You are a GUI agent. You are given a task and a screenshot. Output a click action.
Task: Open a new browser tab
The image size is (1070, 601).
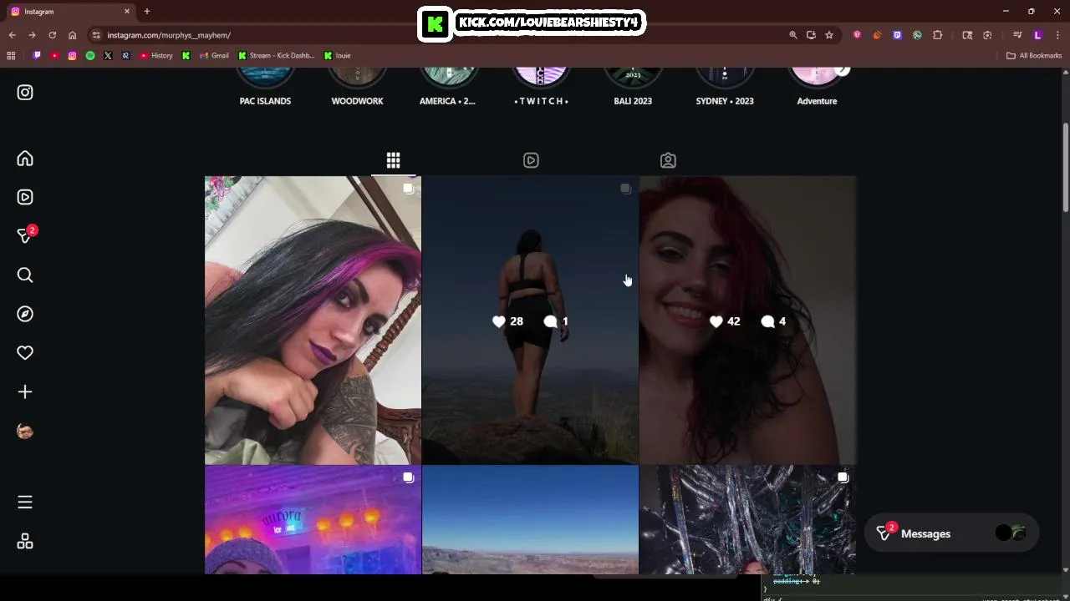click(x=147, y=12)
